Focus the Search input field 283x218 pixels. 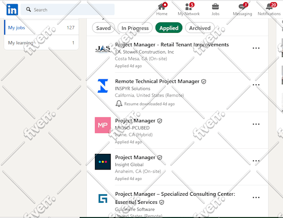(67, 9)
